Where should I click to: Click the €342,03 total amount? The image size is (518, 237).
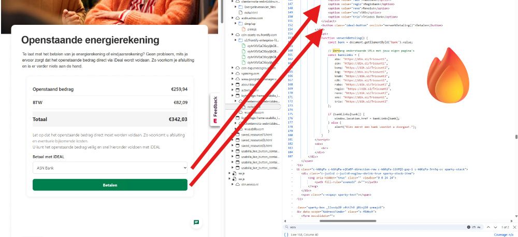pyautogui.click(x=178, y=119)
